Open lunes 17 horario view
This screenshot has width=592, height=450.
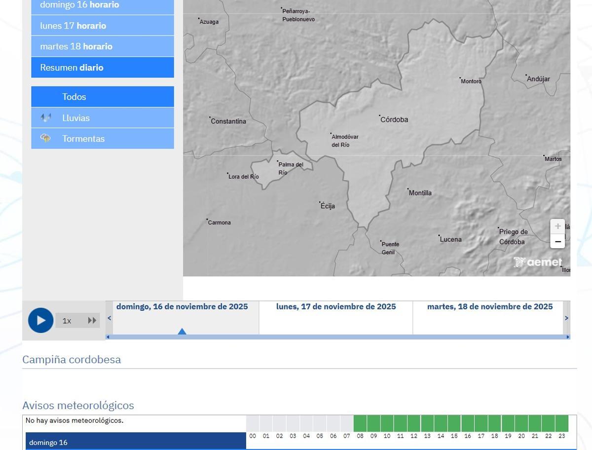click(103, 26)
